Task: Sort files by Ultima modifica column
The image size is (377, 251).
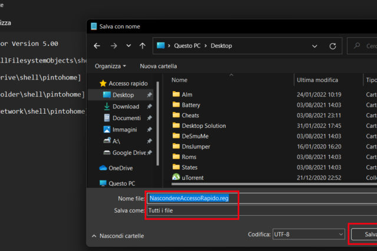Action: click(318, 80)
